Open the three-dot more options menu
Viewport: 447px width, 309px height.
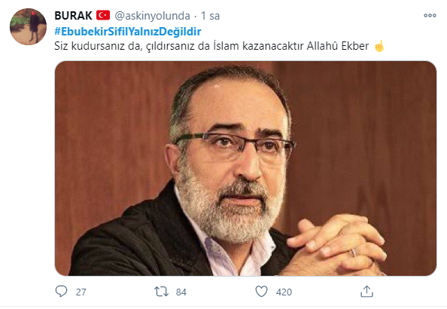[430, 15]
